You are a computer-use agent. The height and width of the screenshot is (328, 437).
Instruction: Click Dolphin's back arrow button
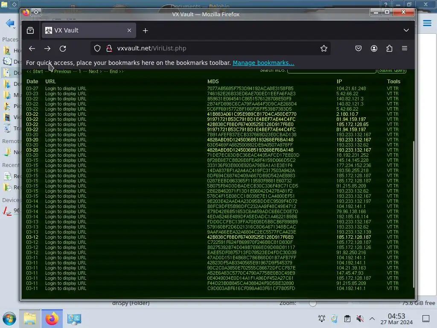point(9,23)
